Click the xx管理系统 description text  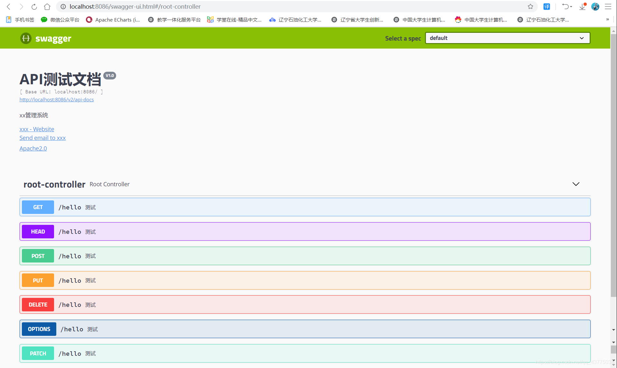[34, 115]
